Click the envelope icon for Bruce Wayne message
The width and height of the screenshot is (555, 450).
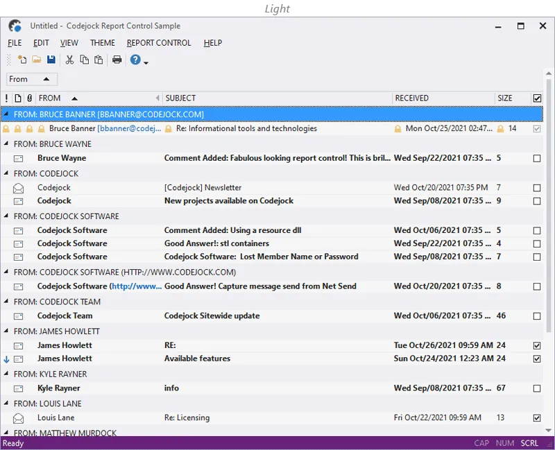pyautogui.click(x=19, y=159)
